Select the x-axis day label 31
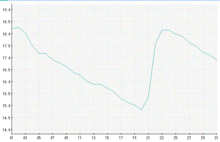The height and width of the screenshot is (142, 220). 216,138
